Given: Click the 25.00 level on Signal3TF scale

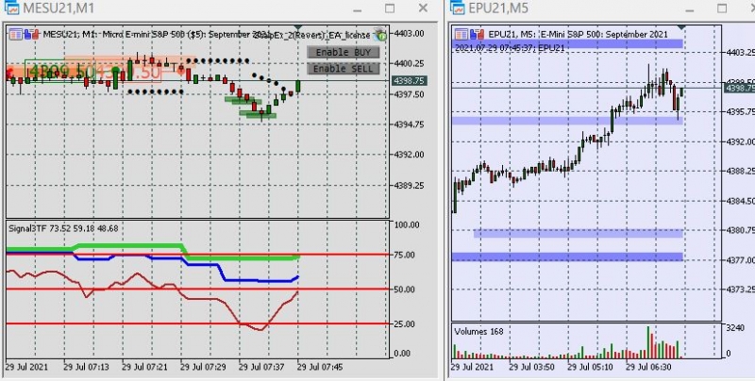Looking at the screenshot, I should click(x=405, y=323).
